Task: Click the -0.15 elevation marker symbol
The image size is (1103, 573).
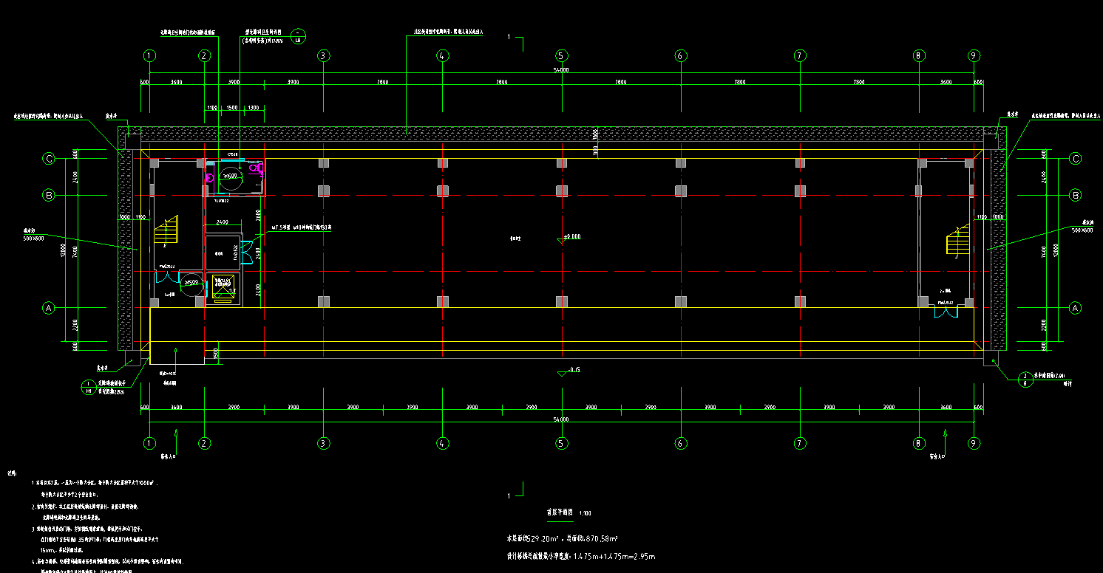Action: [x=569, y=371]
